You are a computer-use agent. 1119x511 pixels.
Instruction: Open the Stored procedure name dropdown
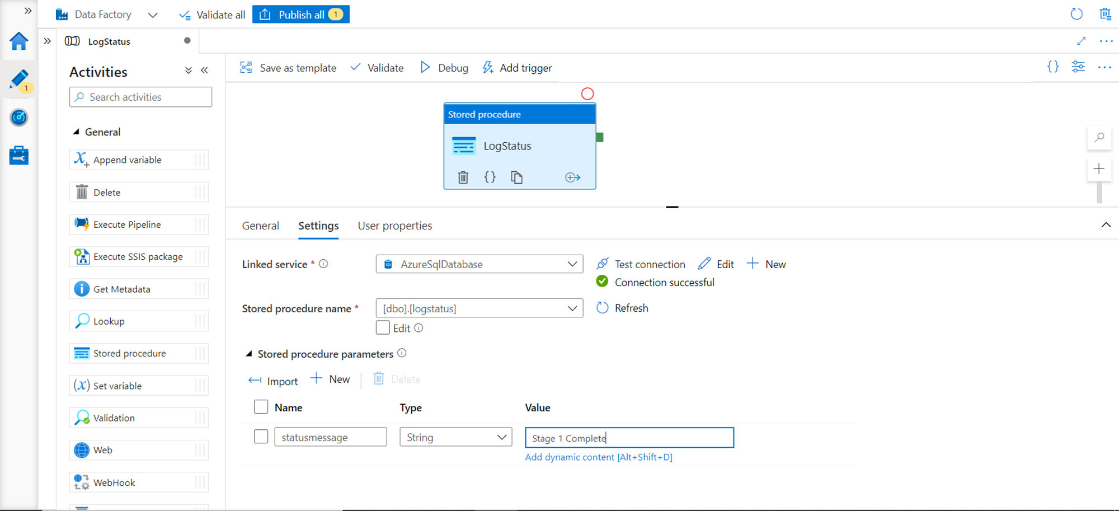(479, 308)
